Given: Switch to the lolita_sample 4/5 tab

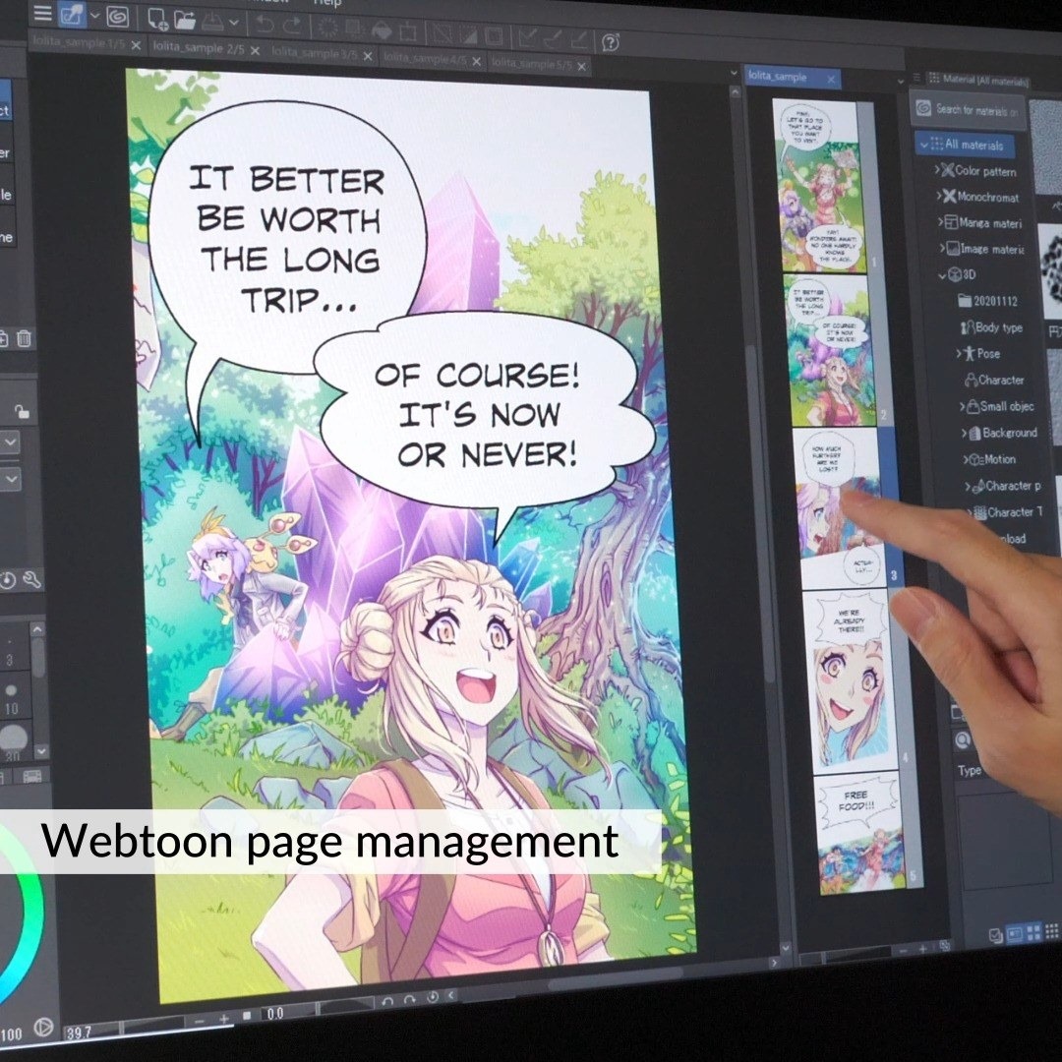Looking at the screenshot, I should (425, 59).
